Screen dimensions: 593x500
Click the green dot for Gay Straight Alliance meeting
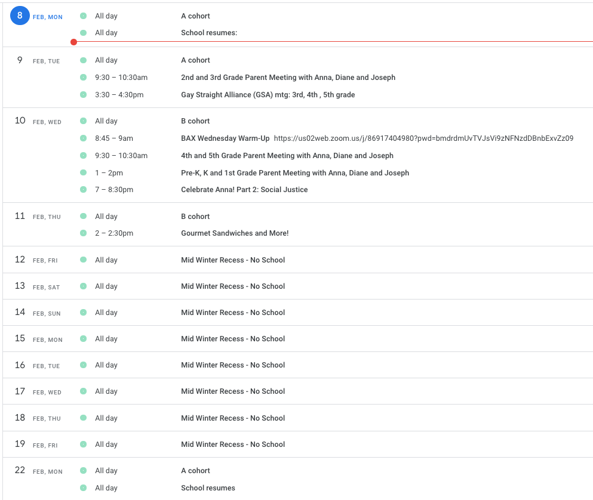pos(83,95)
